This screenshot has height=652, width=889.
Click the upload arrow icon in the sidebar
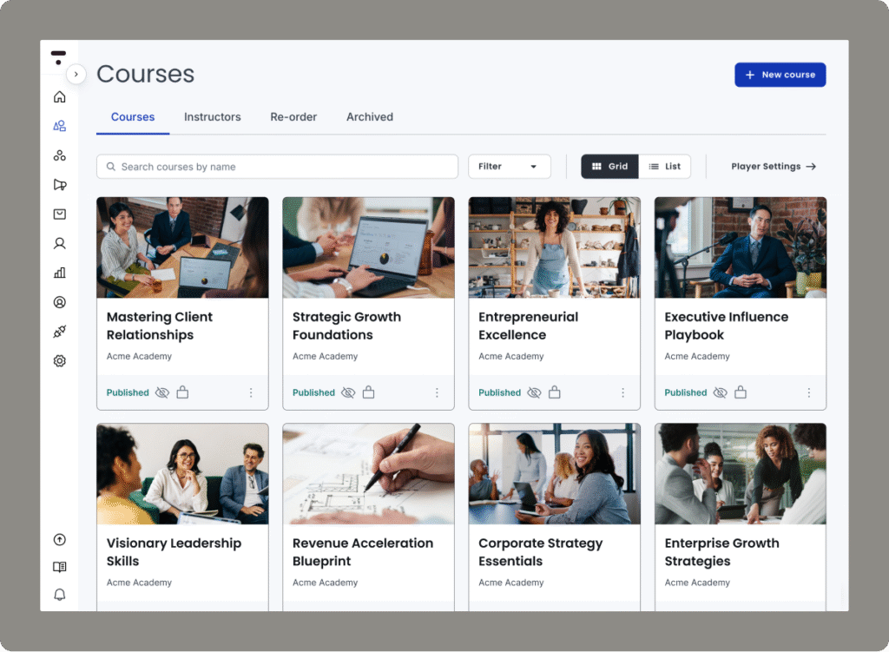(x=59, y=539)
